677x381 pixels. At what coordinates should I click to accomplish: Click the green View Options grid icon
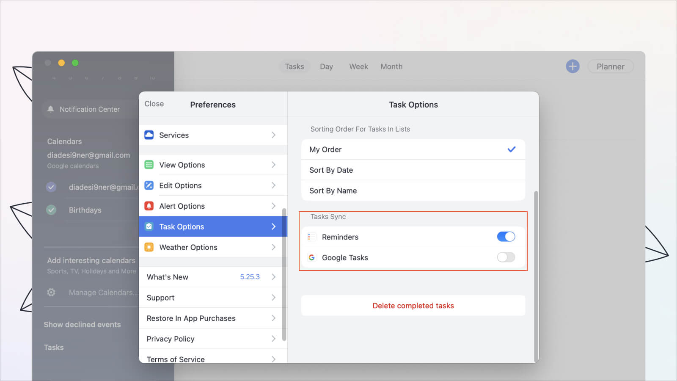[149, 165]
